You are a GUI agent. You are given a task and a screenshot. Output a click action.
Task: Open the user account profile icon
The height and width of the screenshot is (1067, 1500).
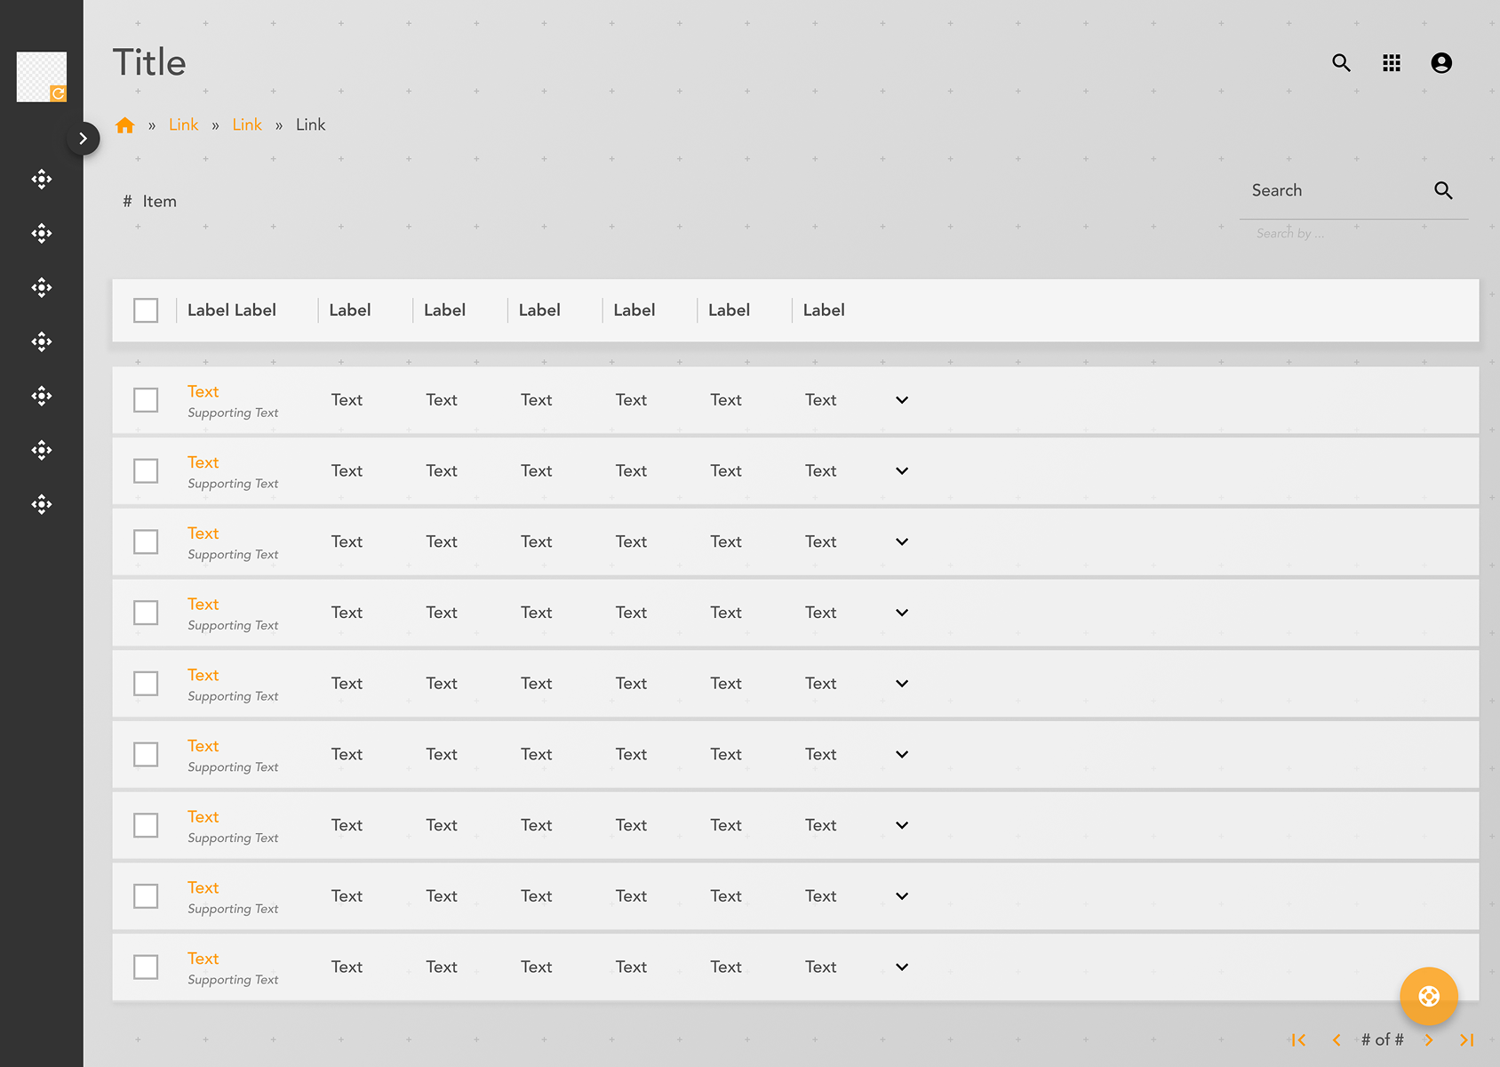pyautogui.click(x=1441, y=63)
